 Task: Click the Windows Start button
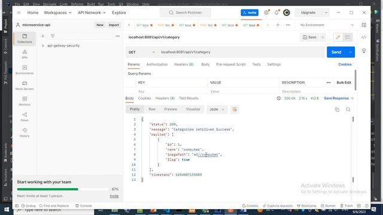pyautogui.click(x=7, y=210)
